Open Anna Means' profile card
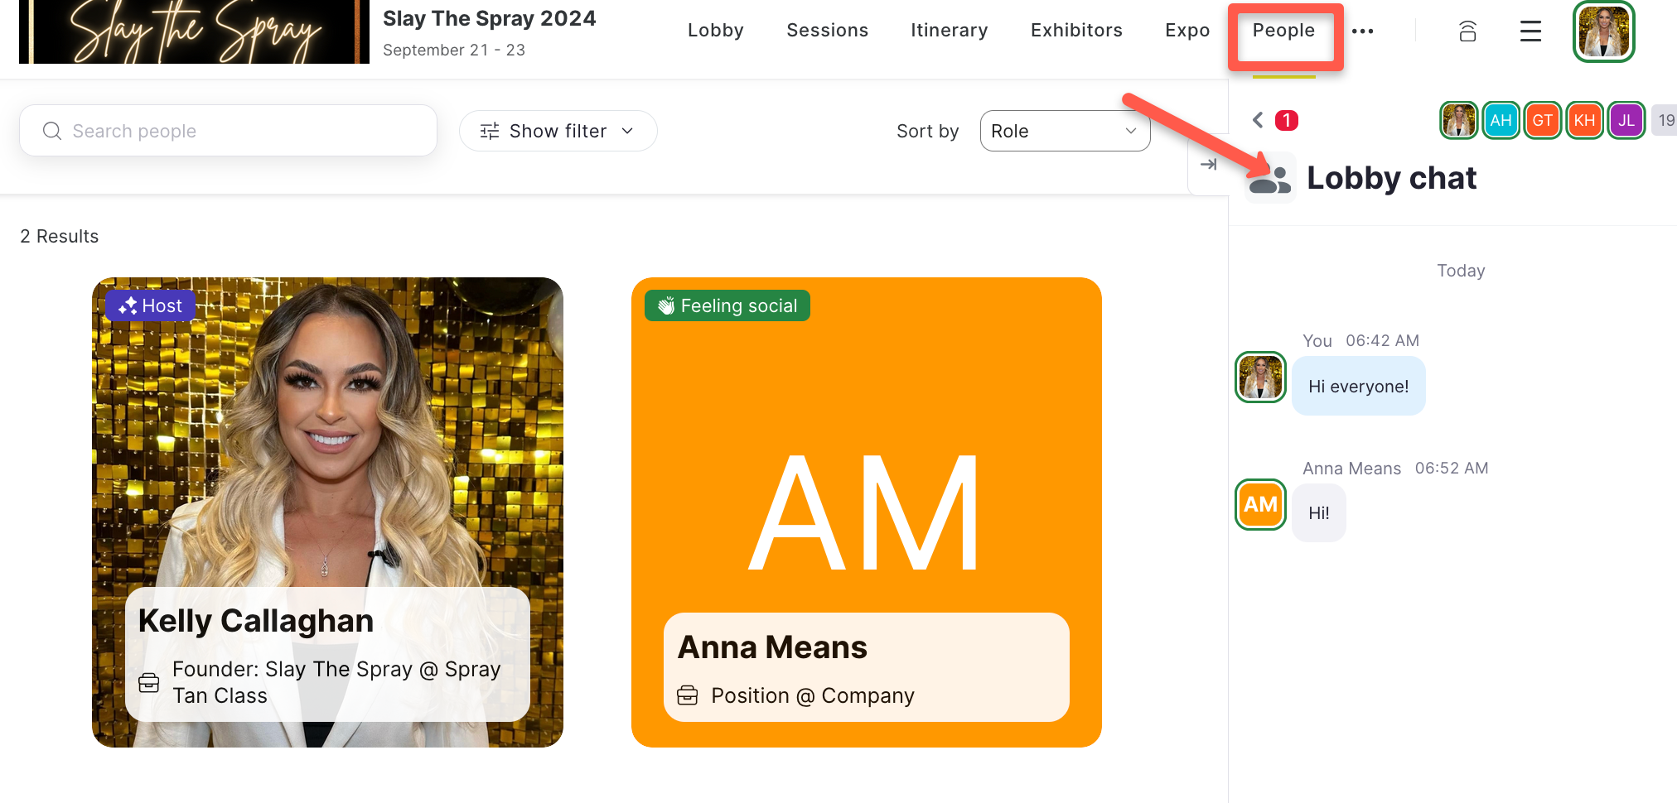This screenshot has height=803, width=1677. coord(867,512)
